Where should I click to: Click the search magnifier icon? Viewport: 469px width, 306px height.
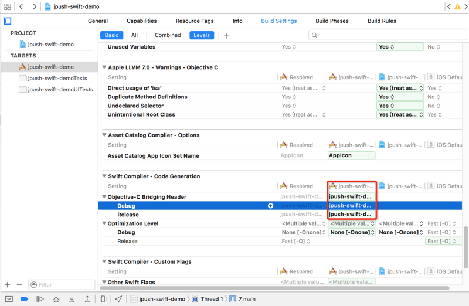click(315, 35)
